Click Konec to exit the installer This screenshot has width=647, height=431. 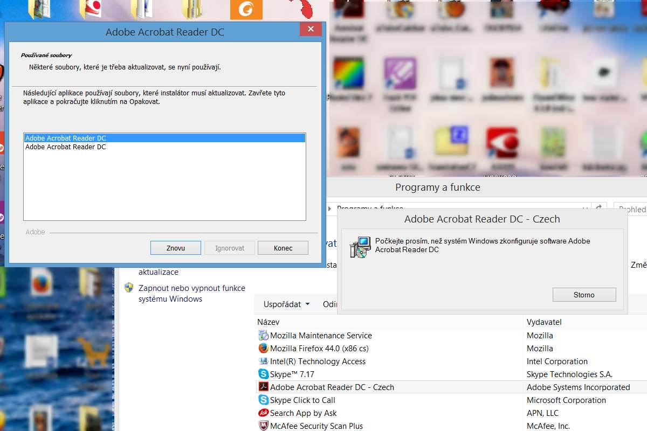tap(283, 248)
